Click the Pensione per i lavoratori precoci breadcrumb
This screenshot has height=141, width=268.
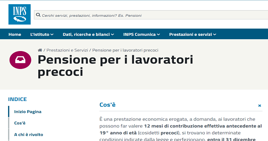pos(125,50)
